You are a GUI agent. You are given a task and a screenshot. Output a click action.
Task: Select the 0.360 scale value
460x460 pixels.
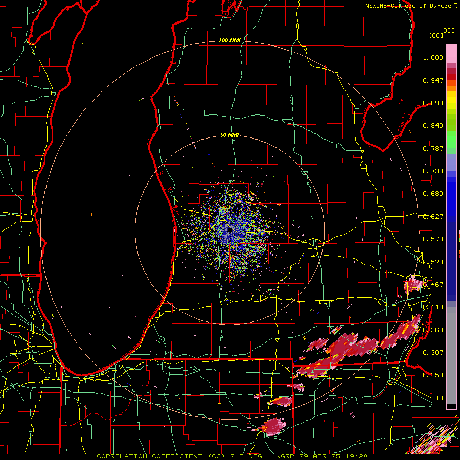point(433,330)
